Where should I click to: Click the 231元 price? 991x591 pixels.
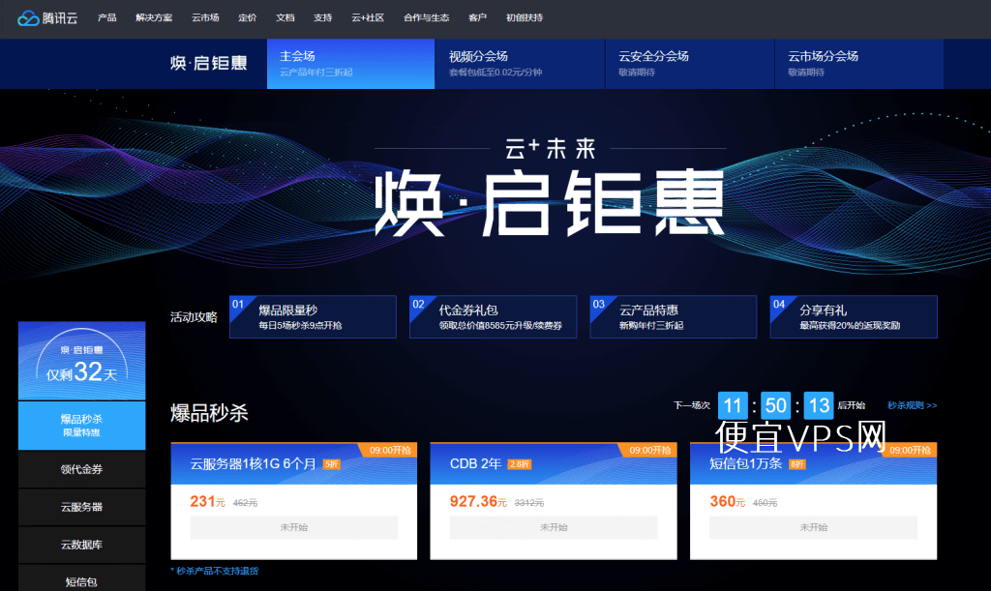coord(207,501)
